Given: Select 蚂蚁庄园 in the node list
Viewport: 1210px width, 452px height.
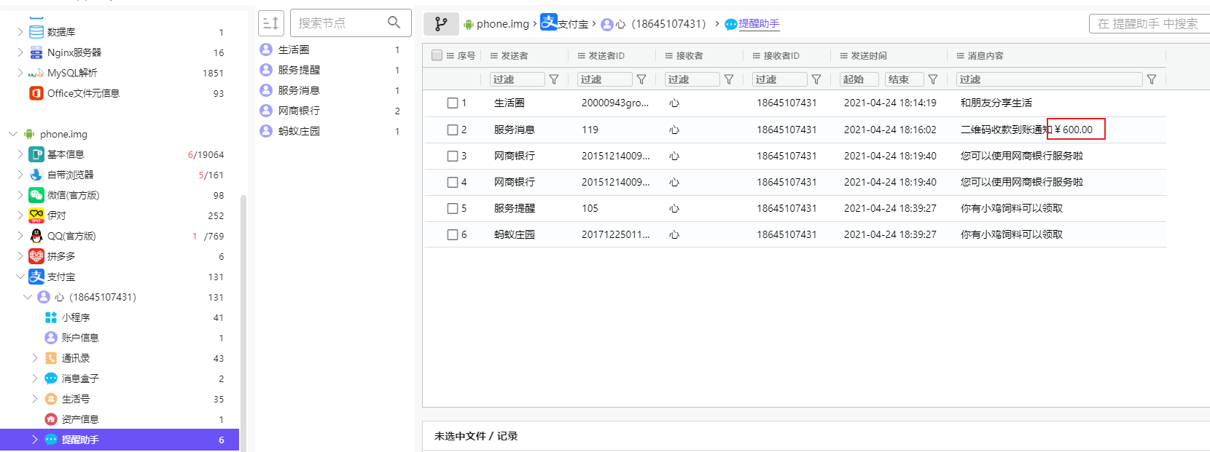Looking at the screenshot, I should pyautogui.click(x=299, y=131).
